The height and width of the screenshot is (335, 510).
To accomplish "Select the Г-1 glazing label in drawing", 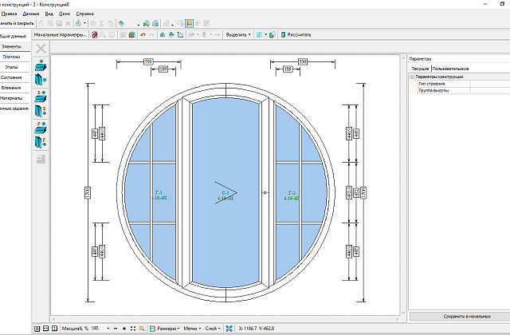I will [159, 195].
